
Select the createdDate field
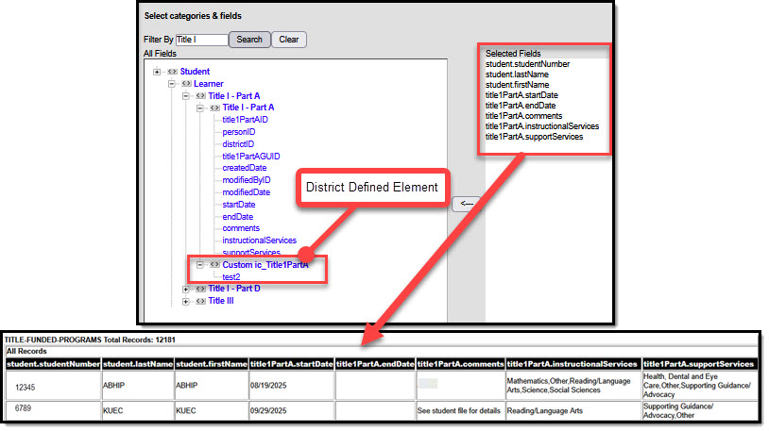coord(245,168)
